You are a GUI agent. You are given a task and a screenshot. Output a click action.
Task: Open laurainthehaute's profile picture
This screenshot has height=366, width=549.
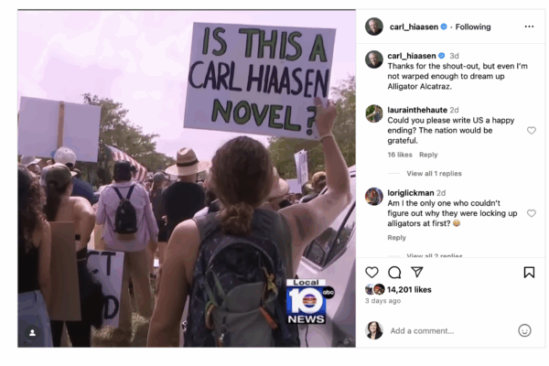[x=374, y=113]
